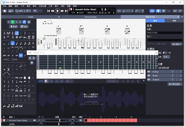Select the treble clef tool
This screenshot has height=127, width=185.
(x=4, y=33)
